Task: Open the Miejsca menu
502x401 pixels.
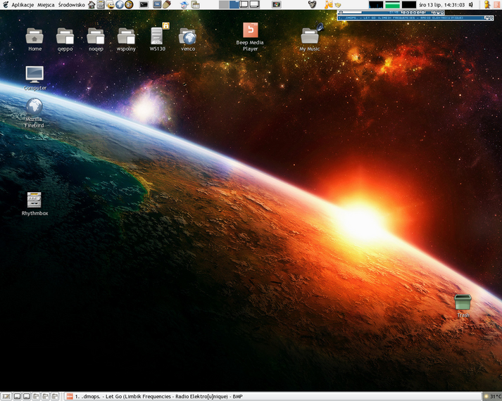Action: [46, 5]
